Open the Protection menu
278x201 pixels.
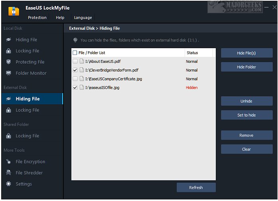pyautogui.click(x=37, y=18)
